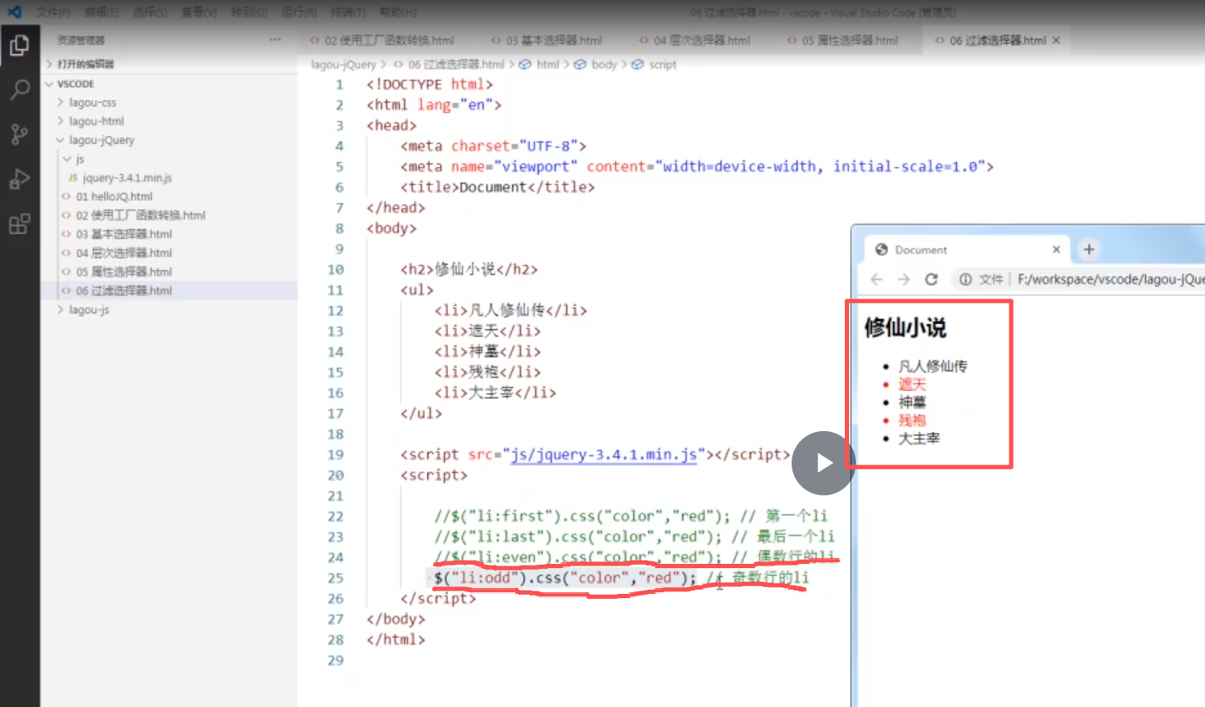Open the 运行(R) menu
Screen dimensions: 1205x707
(298, 11)
